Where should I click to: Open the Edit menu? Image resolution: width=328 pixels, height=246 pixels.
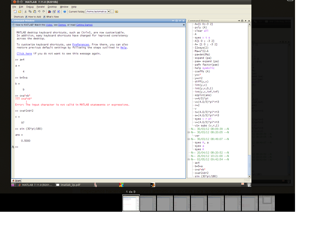[21, 7]
